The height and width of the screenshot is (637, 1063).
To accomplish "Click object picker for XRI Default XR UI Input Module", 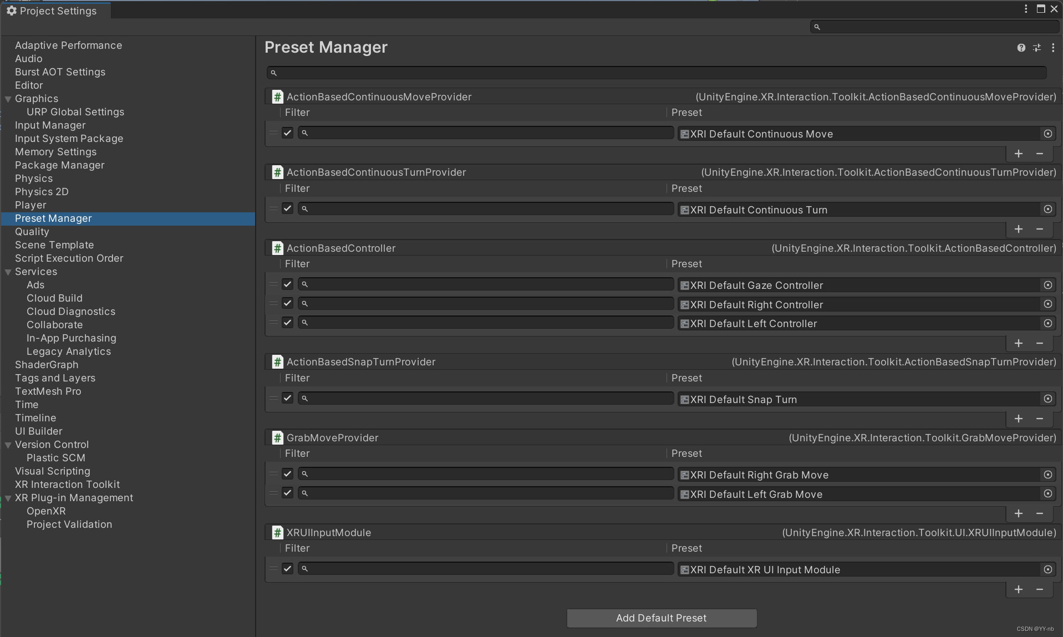I will [x=1048, y=569].
